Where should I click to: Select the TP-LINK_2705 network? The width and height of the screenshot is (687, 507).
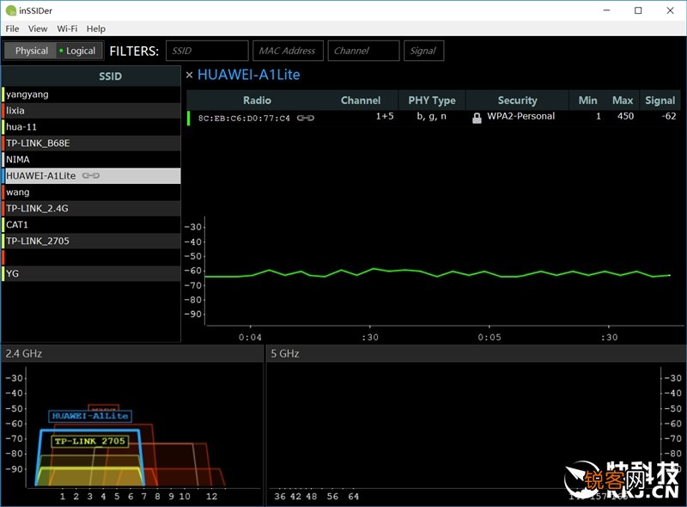(x=91, y=241)
